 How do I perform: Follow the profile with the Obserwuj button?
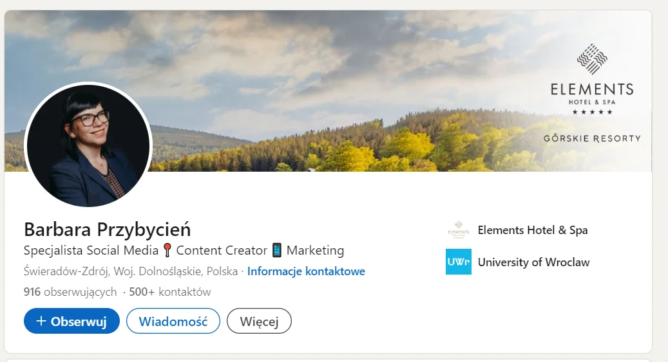point(72,321)
